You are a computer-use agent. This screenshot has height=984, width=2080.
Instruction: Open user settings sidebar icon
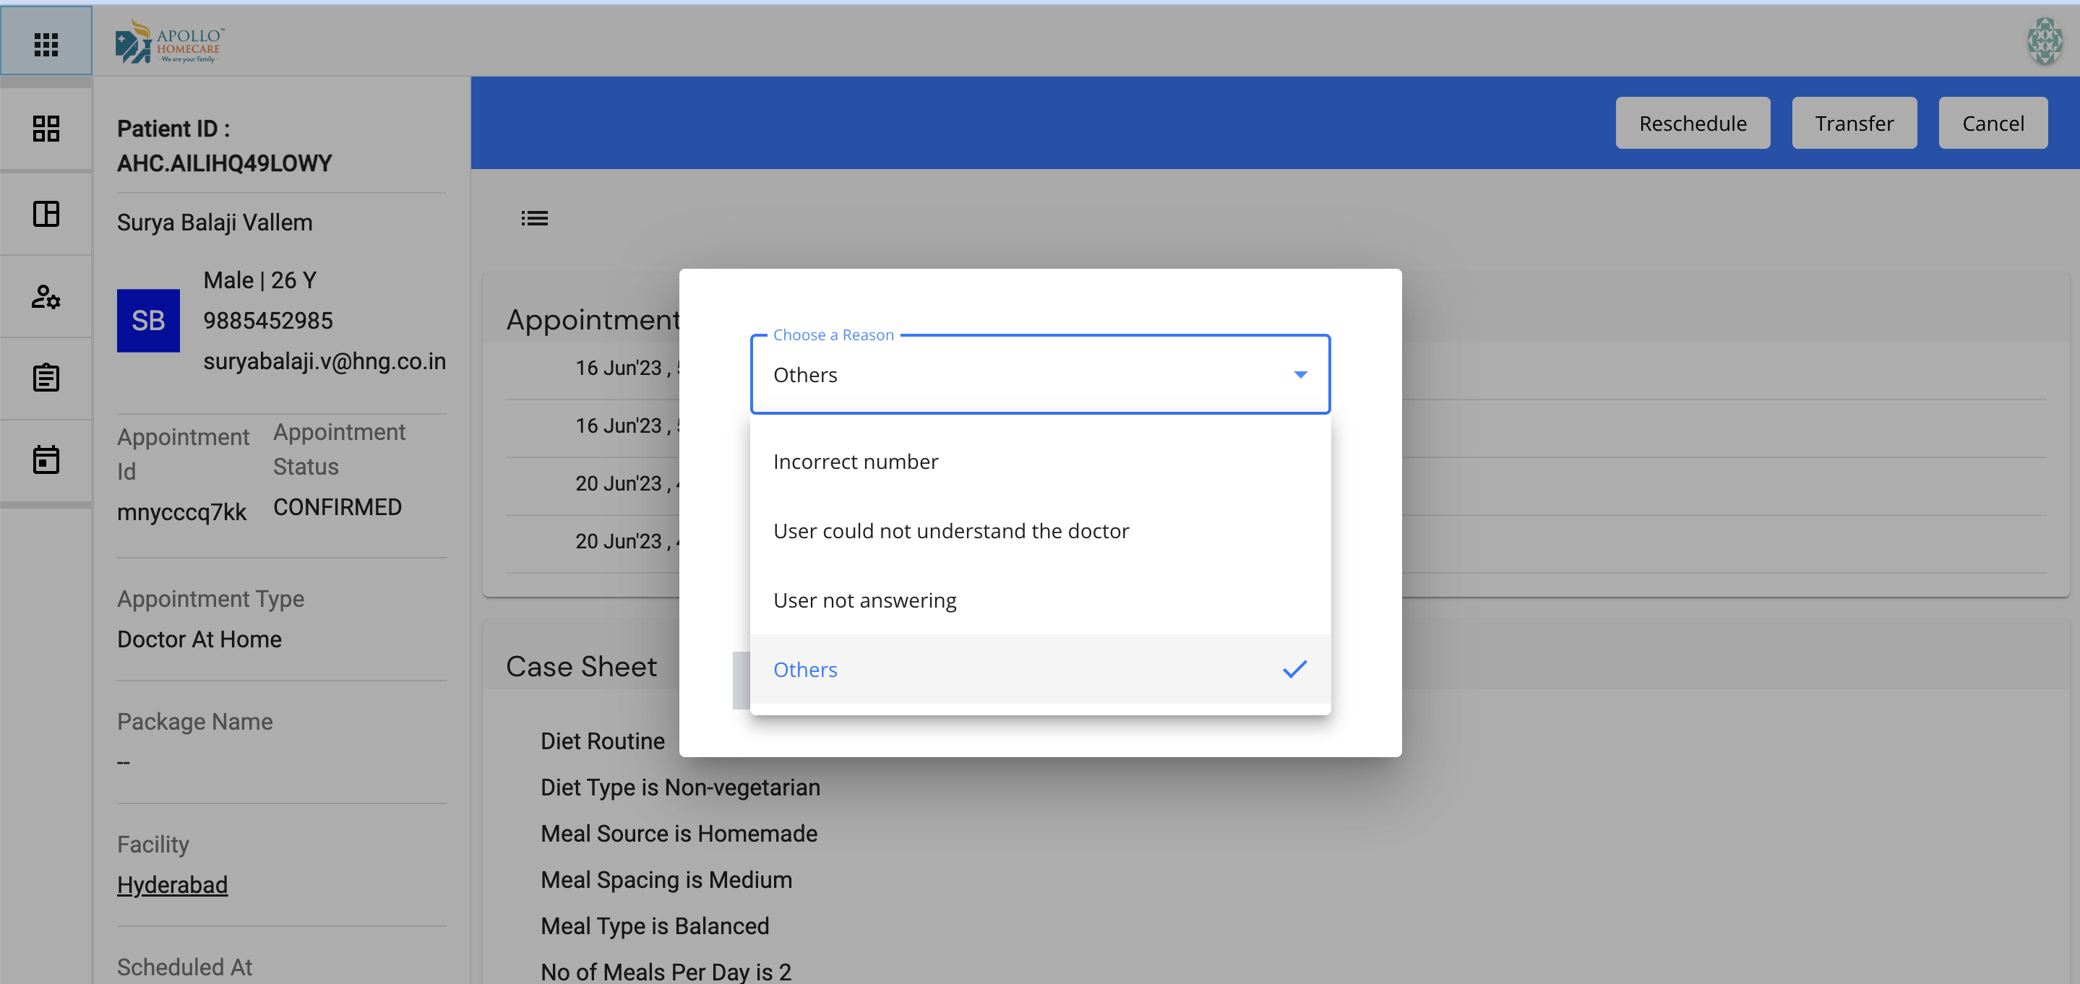[x=46, y=297]
